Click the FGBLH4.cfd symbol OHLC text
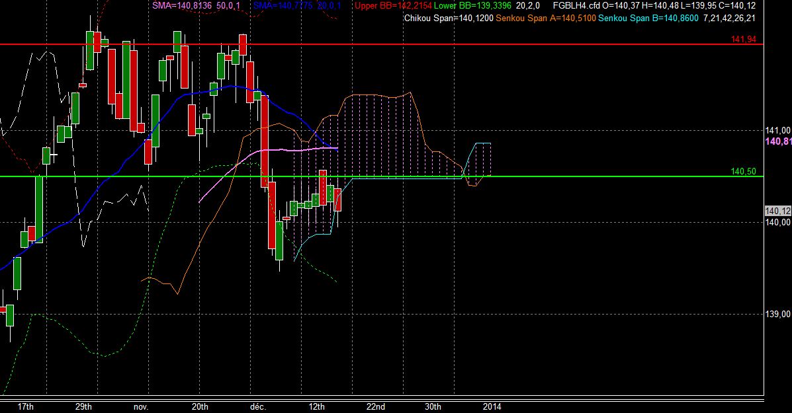Viewport: 792px width, 413px height. [x=654, y=6]
